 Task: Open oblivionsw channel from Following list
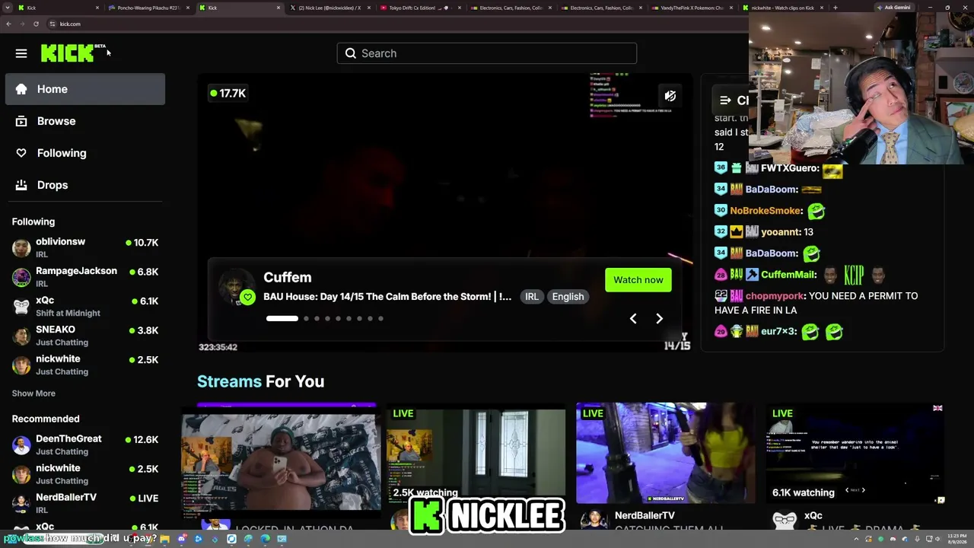coord(85,247)
